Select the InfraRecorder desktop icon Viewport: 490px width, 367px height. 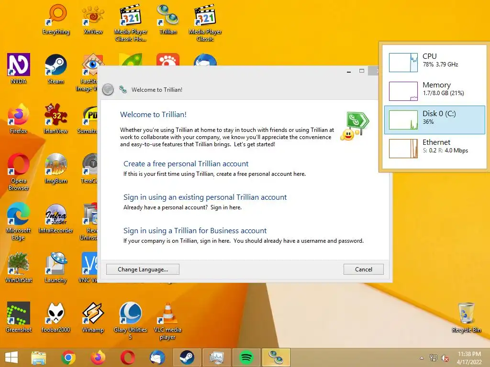[56, 218]
